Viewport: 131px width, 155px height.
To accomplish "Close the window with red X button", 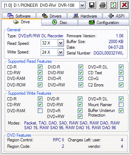I will pos(124,5).
